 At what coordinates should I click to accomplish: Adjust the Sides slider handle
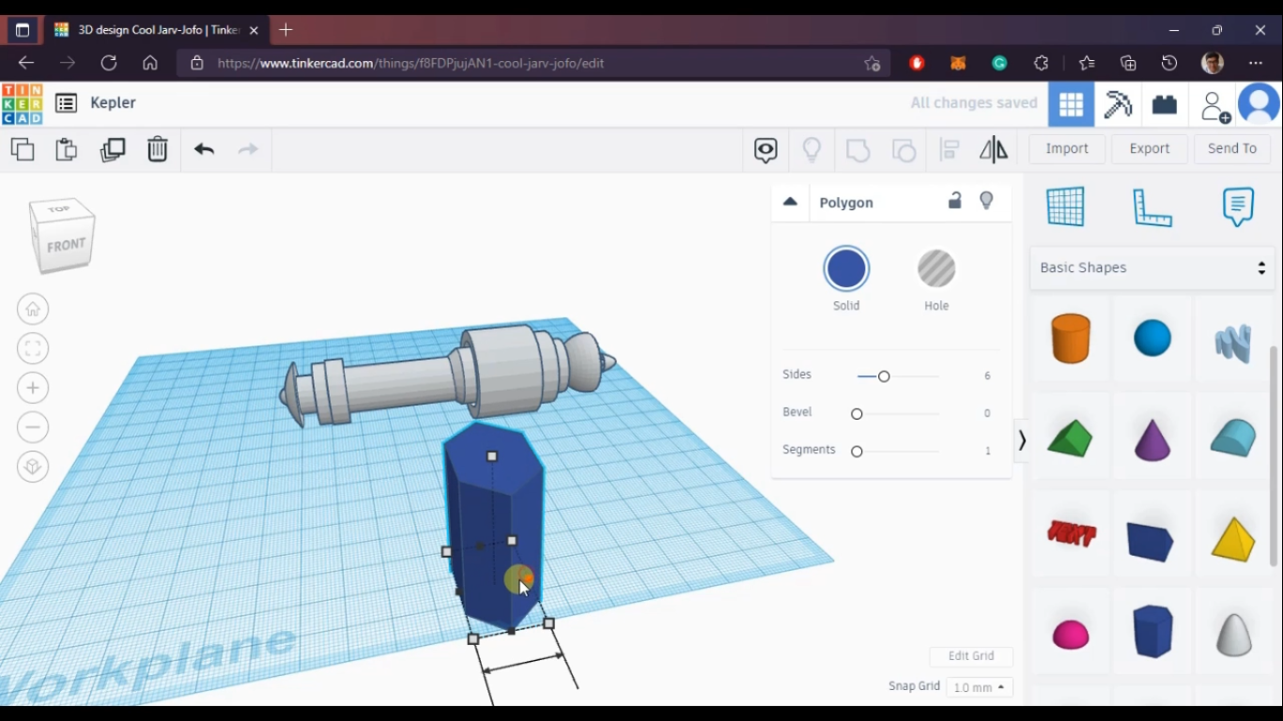(884, 376)
